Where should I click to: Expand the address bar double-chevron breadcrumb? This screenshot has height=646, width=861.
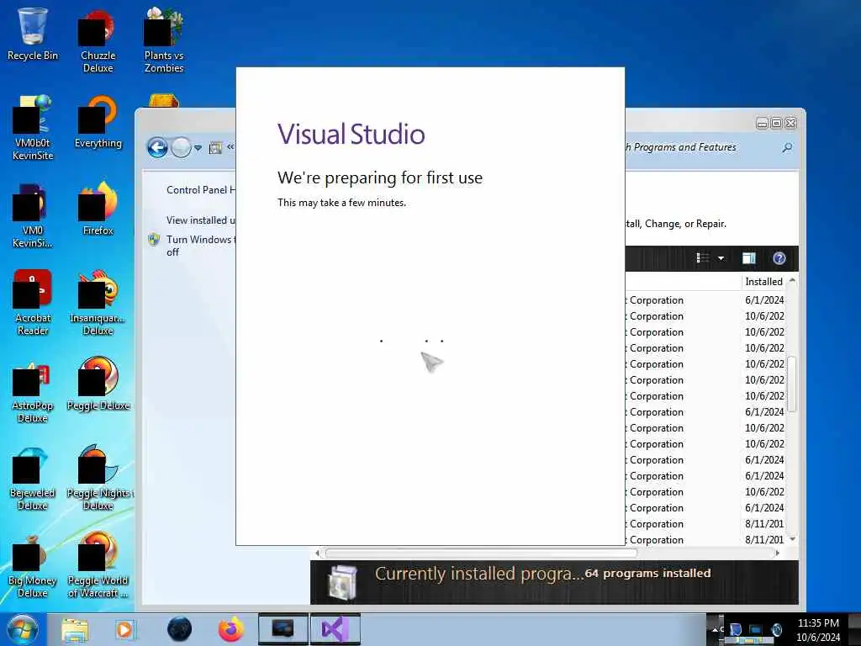point(230,146)
